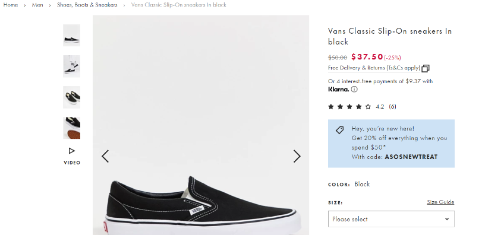
Task: Click the star rating icons
Action: (x=349, y=107)
